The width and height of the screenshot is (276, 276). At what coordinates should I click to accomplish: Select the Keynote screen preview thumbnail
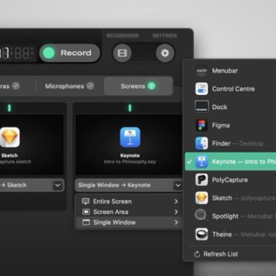(x=129, y=145)
